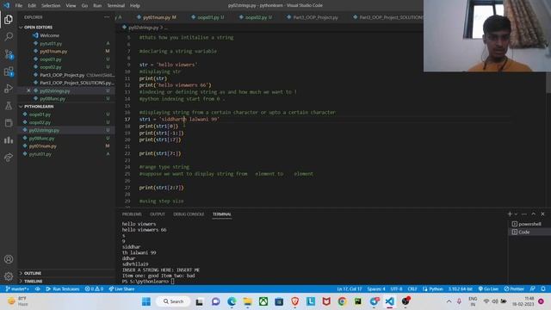Change indentation via Spaces: 4
The height and width of the screenshot is (310, 551).
pyautogui.click(x=376, y=289)
